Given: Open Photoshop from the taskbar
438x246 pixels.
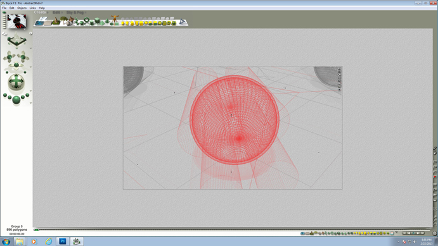Looking at the screenshot, I should coord(63,242).
